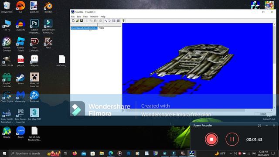Pause the screen recording
Image resolution: width=279 pixels, height=157 pixels.
pyautogui.click(x=232, y=139)
